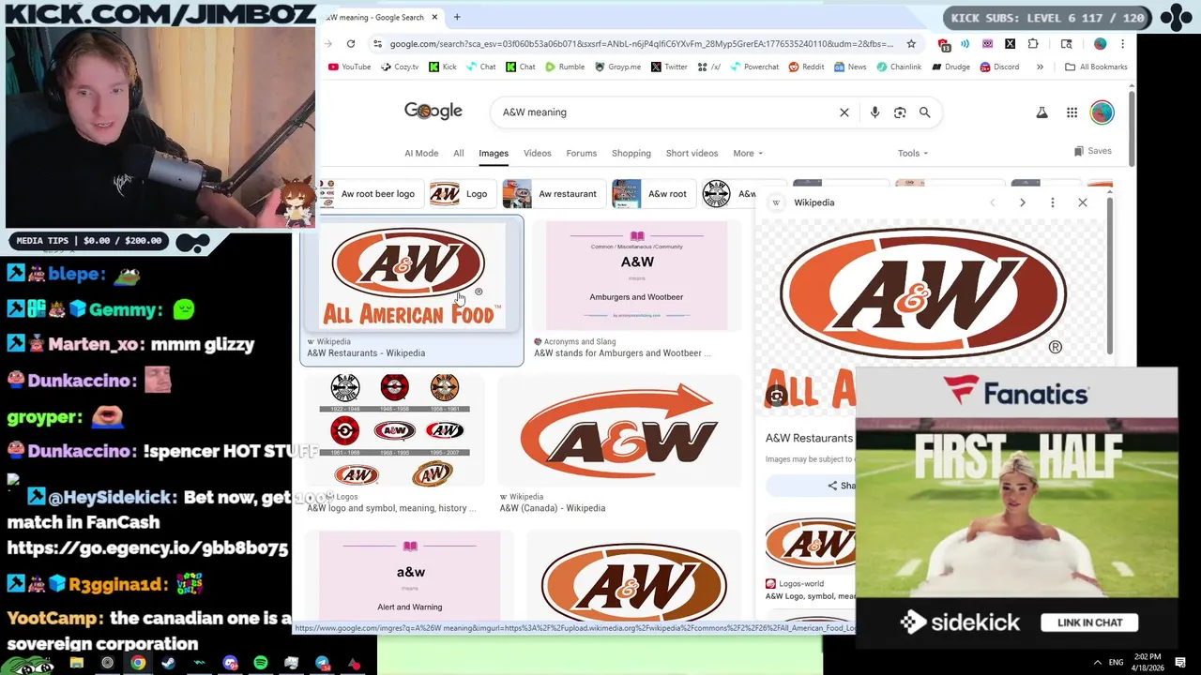This screenshot has width=1201, height=675.
Task: Switch to Shopping tab
Action: pos(631,153)
